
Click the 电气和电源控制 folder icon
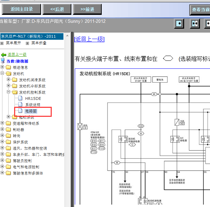(x=8, y=167)
